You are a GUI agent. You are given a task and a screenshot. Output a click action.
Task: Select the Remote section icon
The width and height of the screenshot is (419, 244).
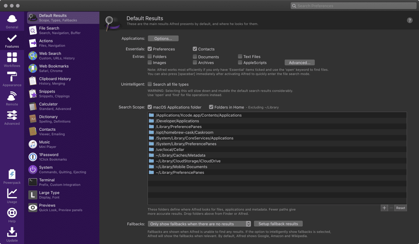pyautogui.click(x=12, y=96)
